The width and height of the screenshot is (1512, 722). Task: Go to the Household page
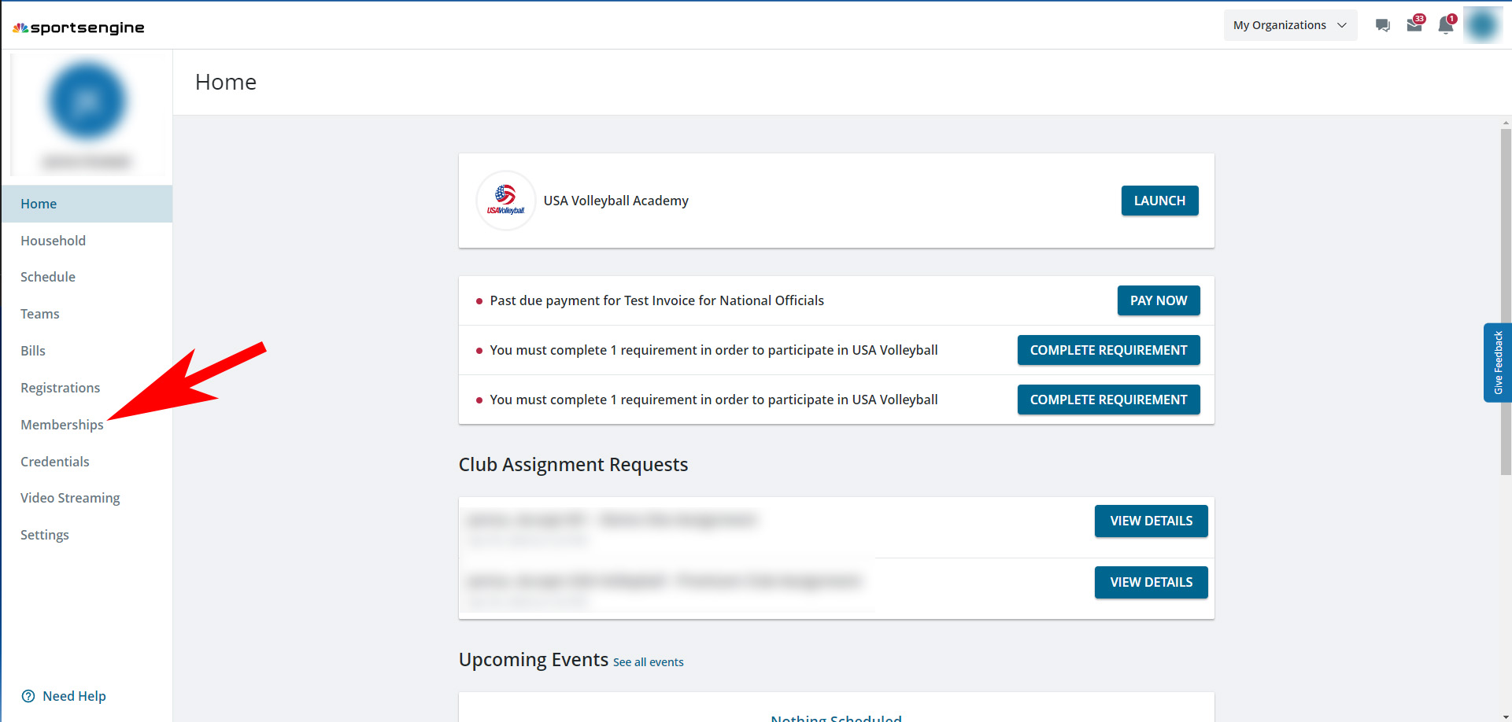(53, 241)
